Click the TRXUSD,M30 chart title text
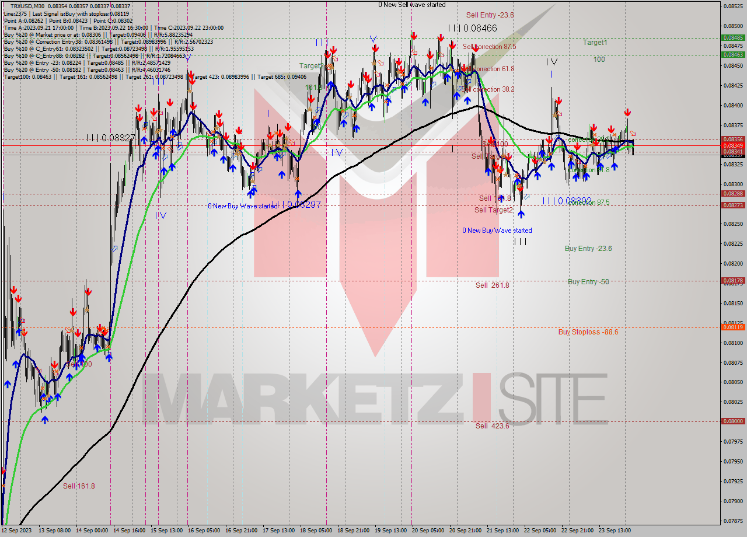 click(27, 6)
